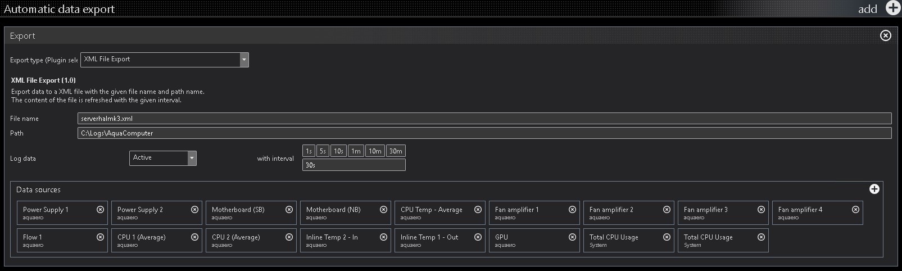Click the add plus icon at top right
Screen dimensions: 902x271
[892, 8]
